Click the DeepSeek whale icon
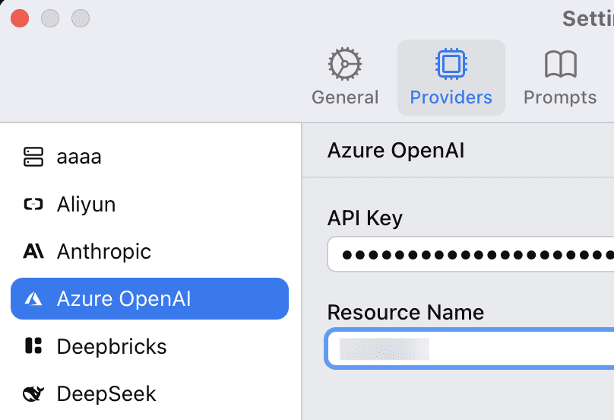Image resolution: width=614 pixels, height=420 pixels. coord(33,393)
